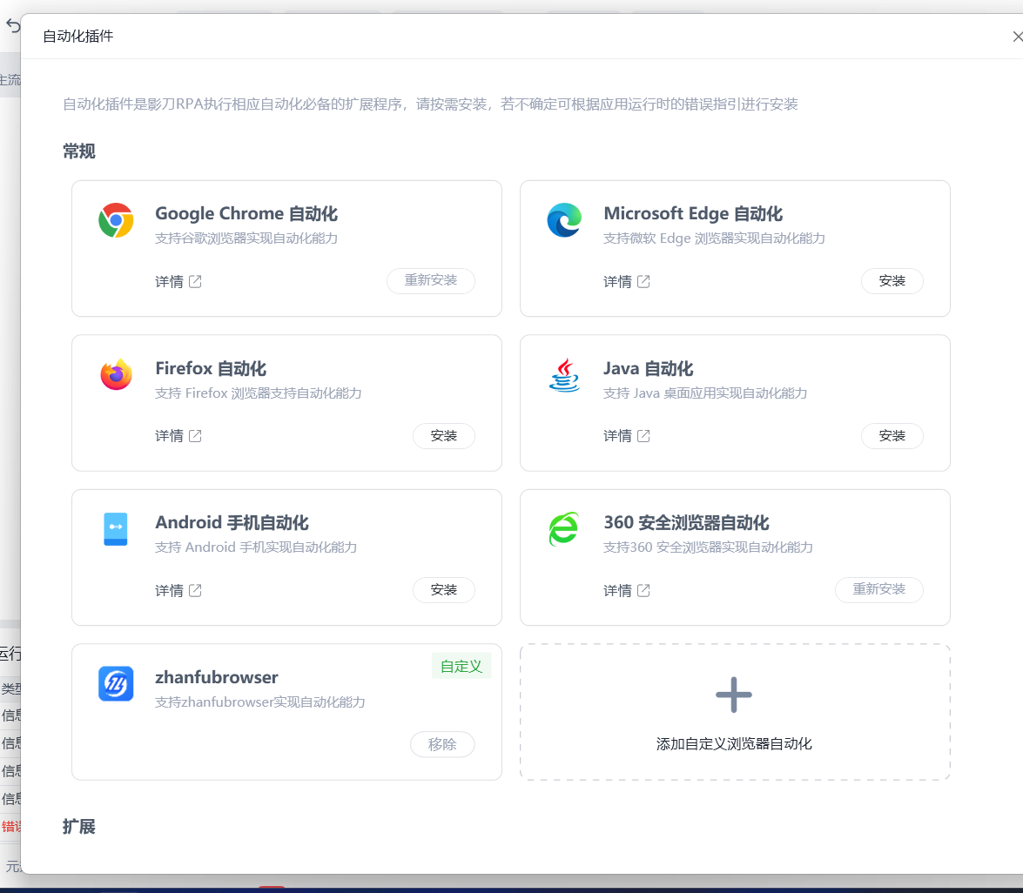The image size is (1023, 893).
Task: Open 详情 link for Android
Action: (169, 590)
